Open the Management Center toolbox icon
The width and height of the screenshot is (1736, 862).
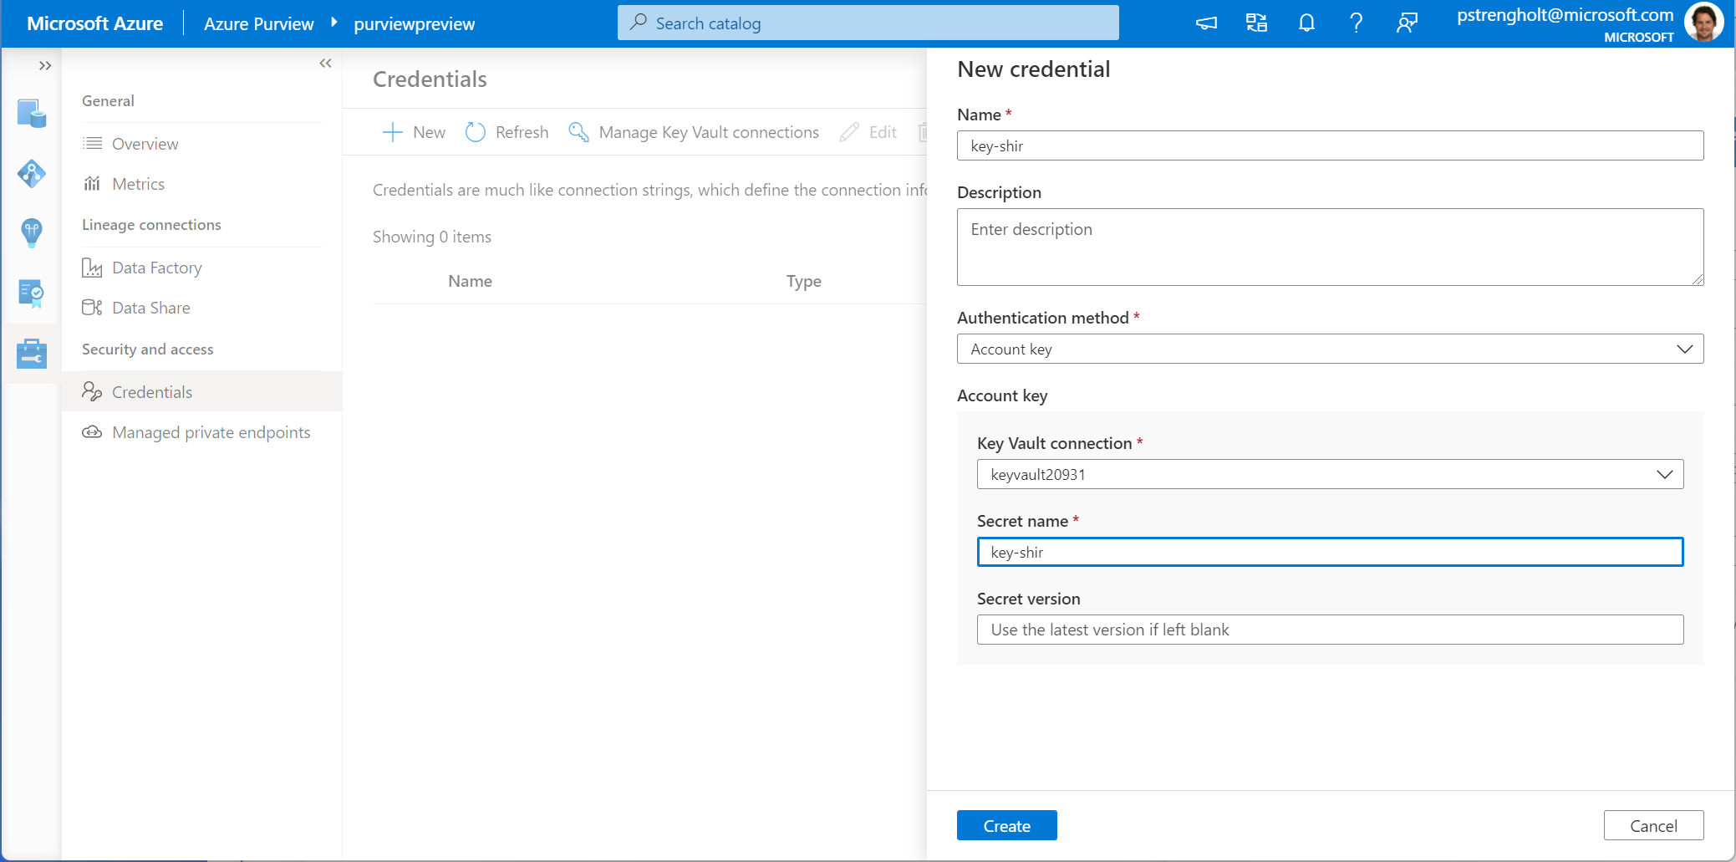coord(32,354)
